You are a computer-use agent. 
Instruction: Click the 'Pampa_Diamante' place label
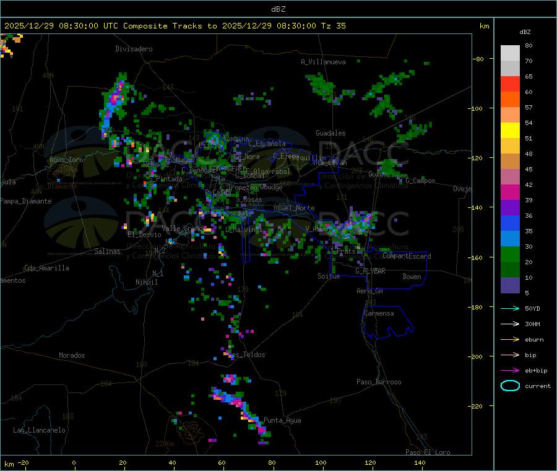[x=26, y=201]
